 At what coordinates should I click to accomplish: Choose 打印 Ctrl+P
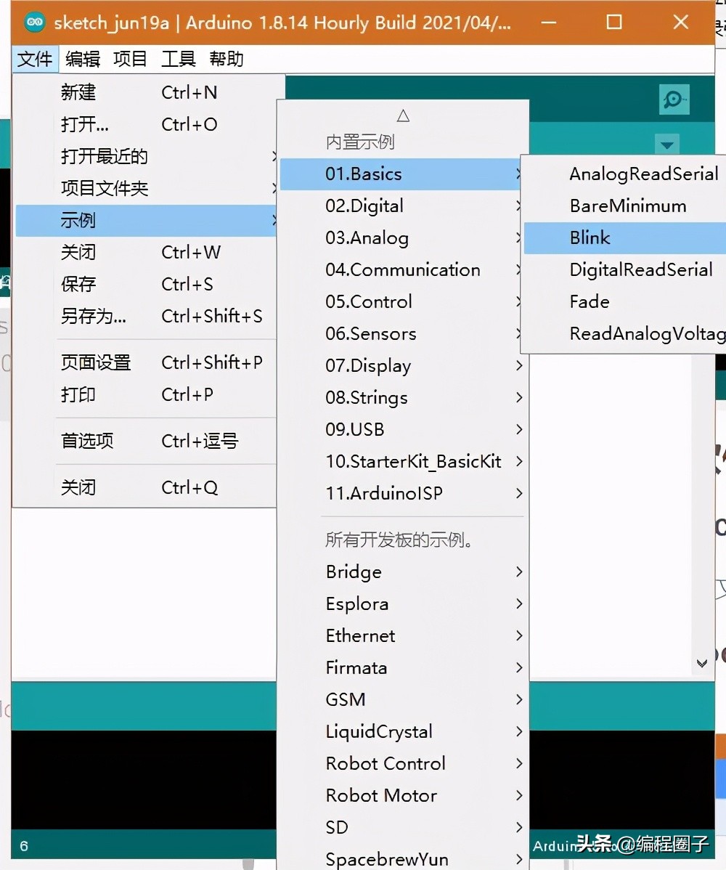146,395
